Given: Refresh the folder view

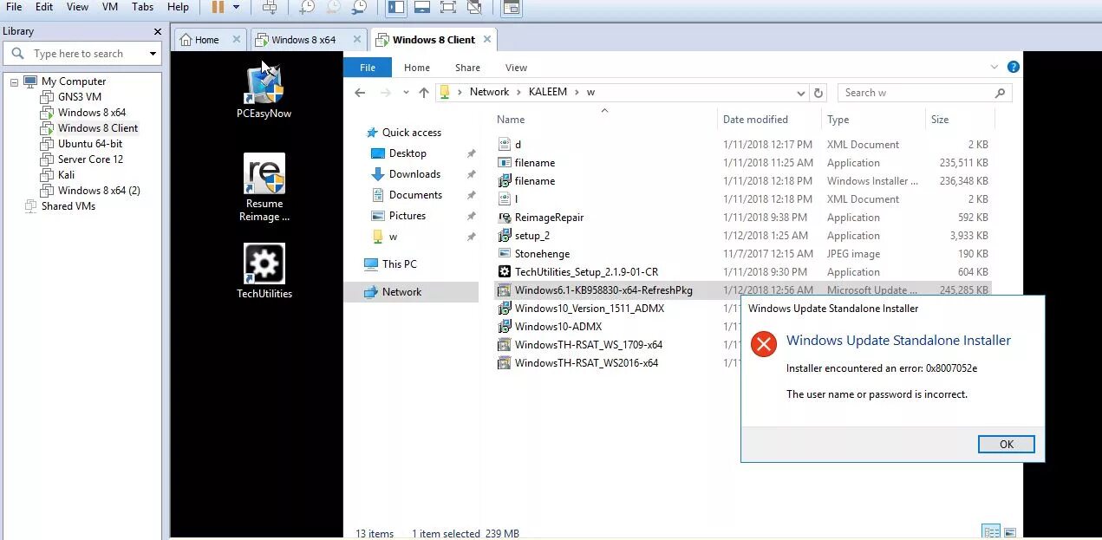Looking at the screenshot, I should [818, 93].
